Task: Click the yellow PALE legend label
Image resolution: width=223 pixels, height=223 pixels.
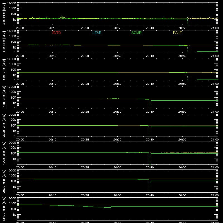Action: coord(177,33)
